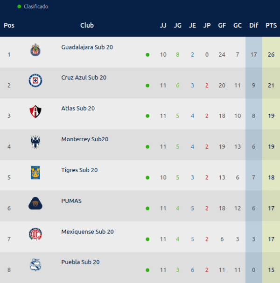
Task: Open the Cruz Azul Sub 20 link
Action: (84, 78)
